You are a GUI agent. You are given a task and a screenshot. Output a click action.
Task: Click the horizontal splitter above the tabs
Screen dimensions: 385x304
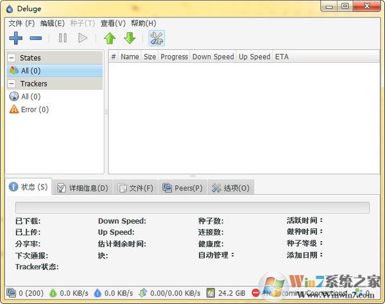[193, 176]
